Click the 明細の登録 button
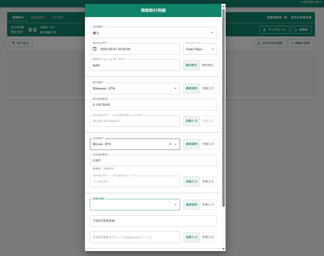Screen dimensions: 324x256 tap(301, 43)
